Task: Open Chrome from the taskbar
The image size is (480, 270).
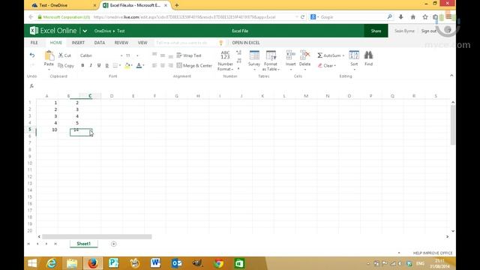Action: click(218, 263)
